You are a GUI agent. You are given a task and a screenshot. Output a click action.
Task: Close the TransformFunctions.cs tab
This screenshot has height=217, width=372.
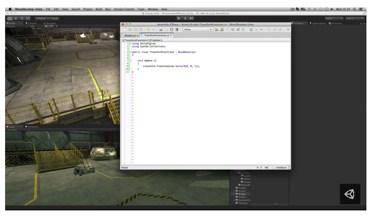pos(171,35)
